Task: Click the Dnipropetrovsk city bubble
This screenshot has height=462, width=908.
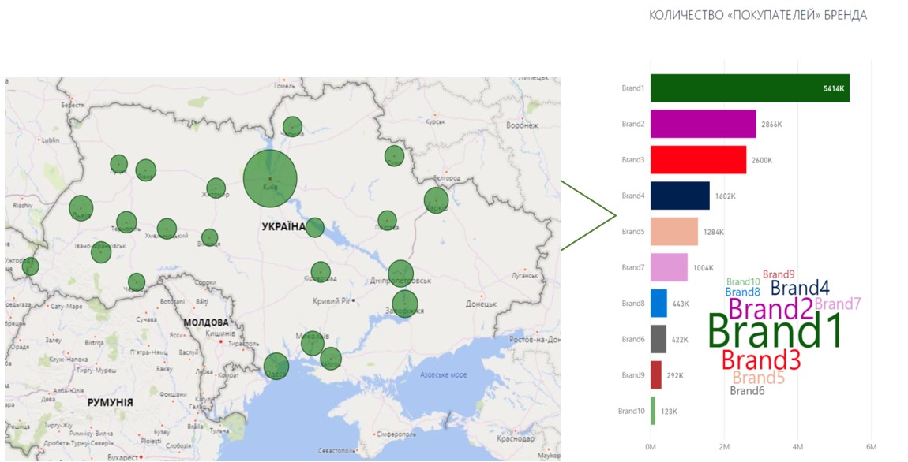Action: (x=400, y=273)
